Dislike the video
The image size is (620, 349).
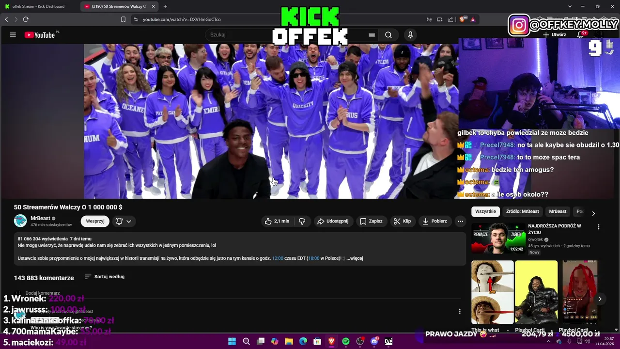click(x=302, y=221)
